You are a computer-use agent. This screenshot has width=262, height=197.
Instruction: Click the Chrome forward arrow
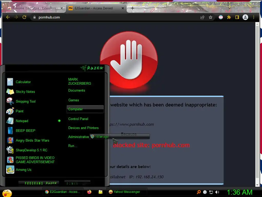[16, 17]
